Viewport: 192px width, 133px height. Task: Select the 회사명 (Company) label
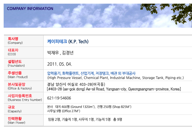coord(15,40)
